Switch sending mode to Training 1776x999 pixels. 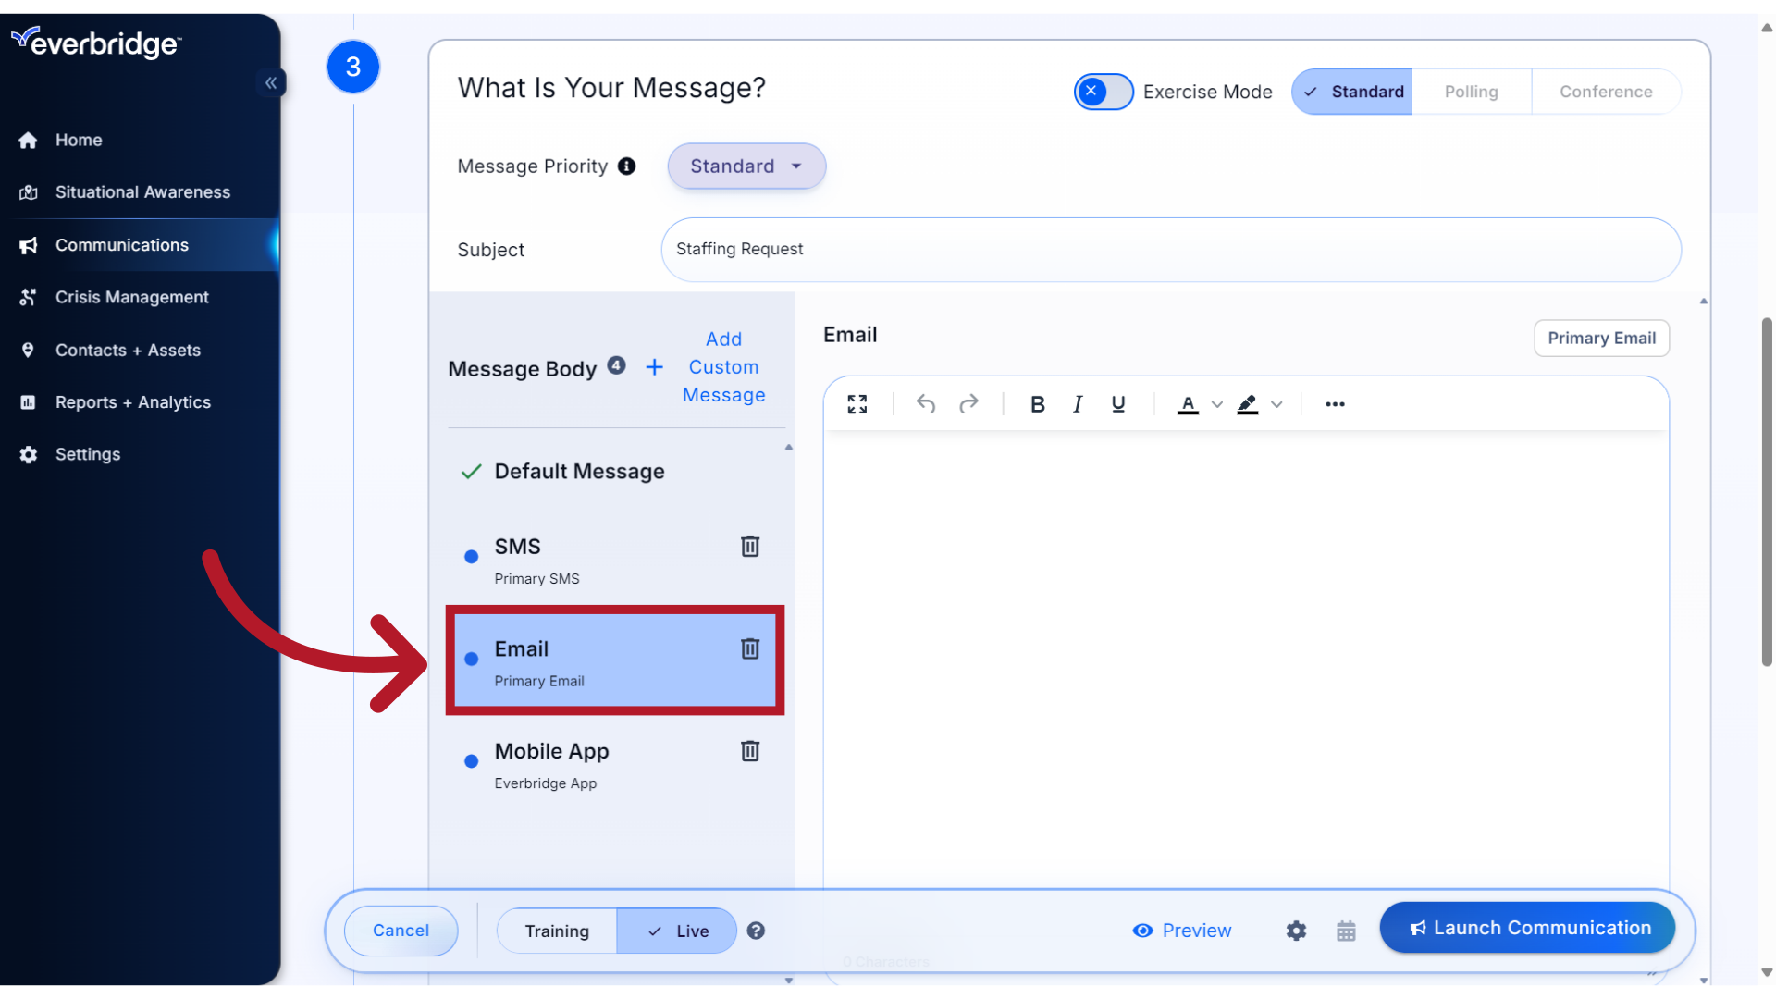pyautogui.click(x=556, y=931)
